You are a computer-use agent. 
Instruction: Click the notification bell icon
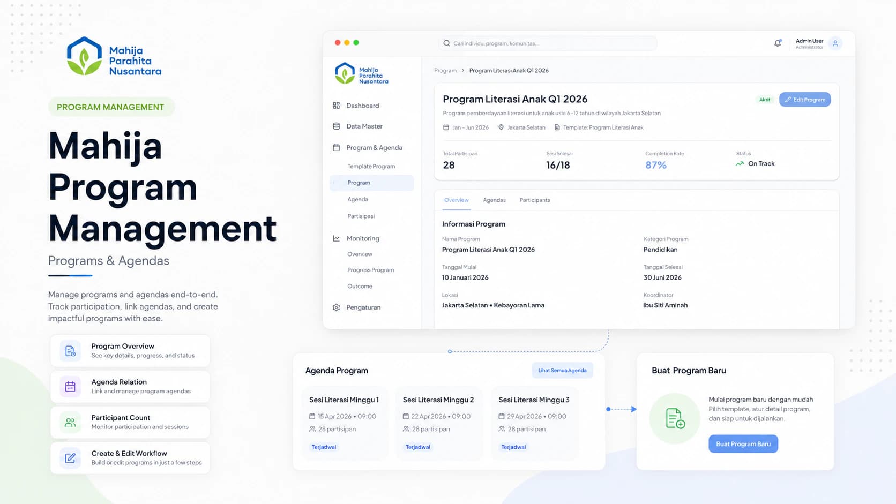pos(778,43)
